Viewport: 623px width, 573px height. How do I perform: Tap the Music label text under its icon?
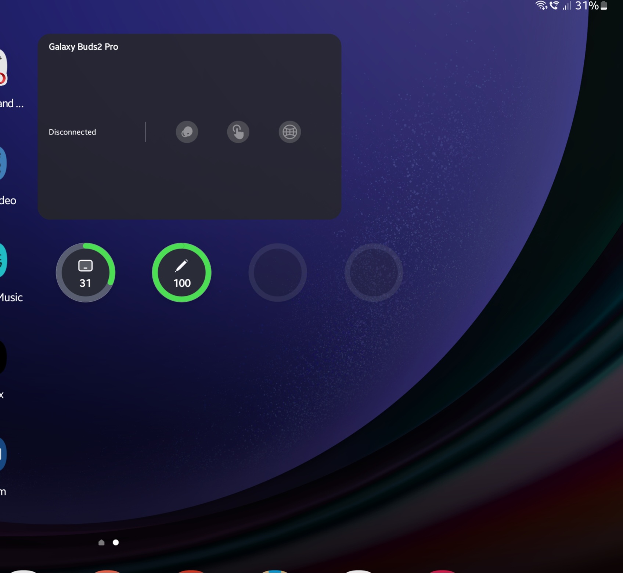click(x=11, y=297)
